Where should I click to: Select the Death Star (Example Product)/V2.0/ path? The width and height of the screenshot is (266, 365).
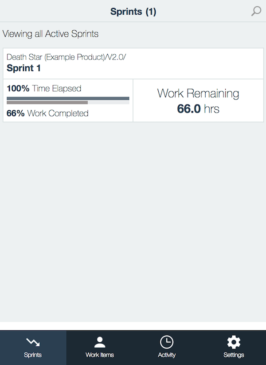66,57
